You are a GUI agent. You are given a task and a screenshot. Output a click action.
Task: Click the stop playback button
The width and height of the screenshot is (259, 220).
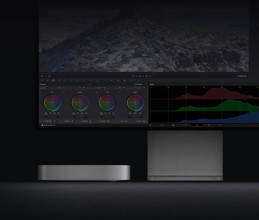[x=140, y=76]
